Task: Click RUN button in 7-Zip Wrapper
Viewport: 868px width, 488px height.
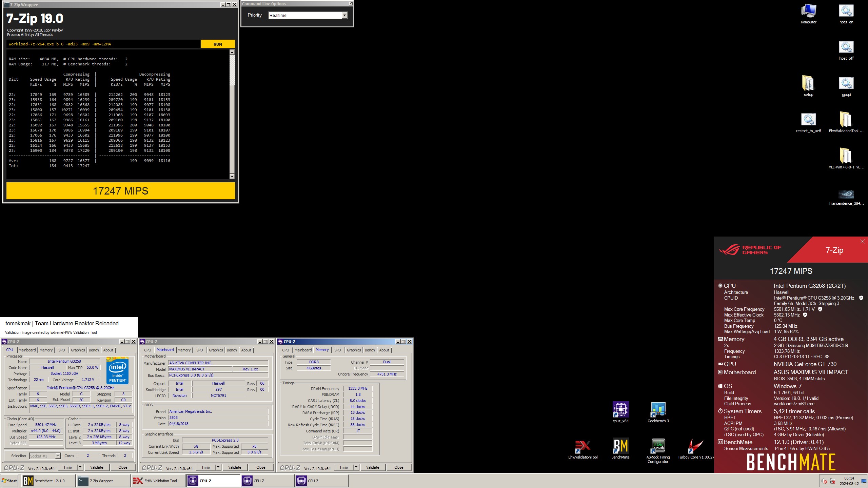Action: click(x=218, y=44)
